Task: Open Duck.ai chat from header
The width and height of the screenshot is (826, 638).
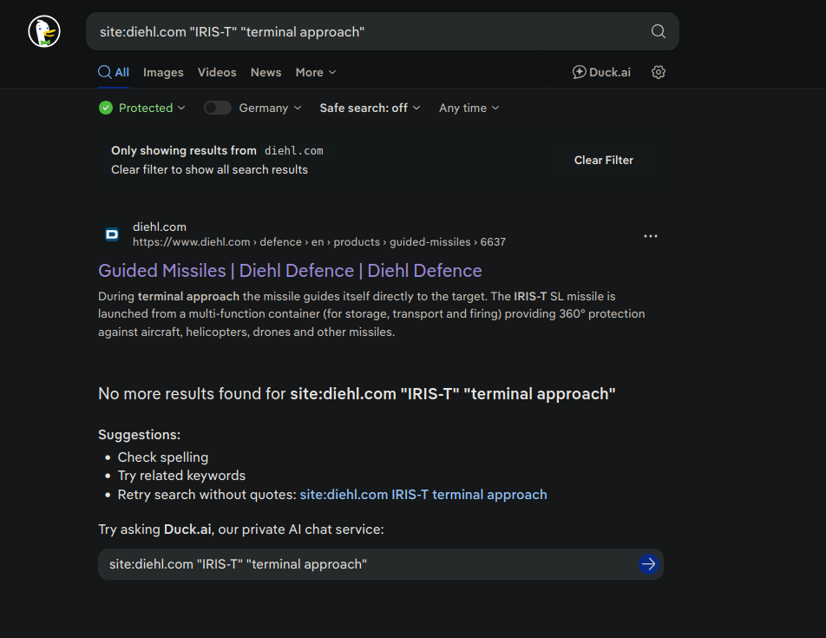Action: click(601, 73)
